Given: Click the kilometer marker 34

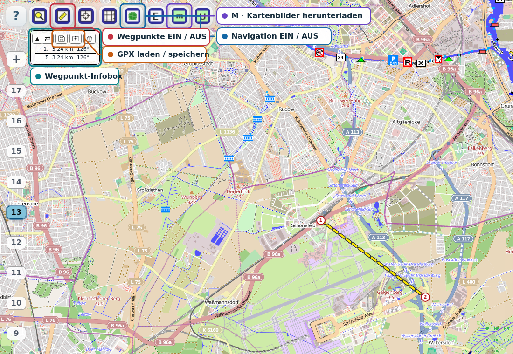Looking at the screenshot, I should 340,58.
